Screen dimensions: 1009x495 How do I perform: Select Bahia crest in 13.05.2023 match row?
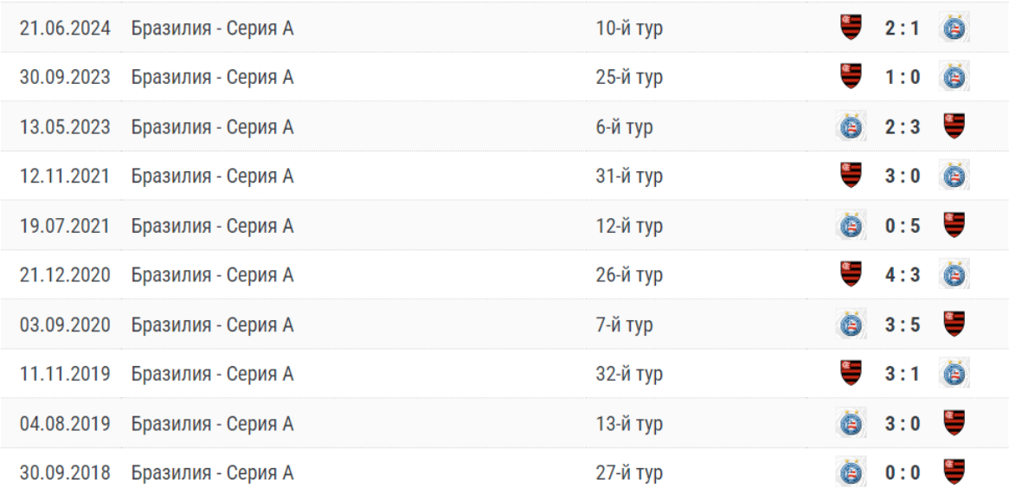(x=852, y=127)
